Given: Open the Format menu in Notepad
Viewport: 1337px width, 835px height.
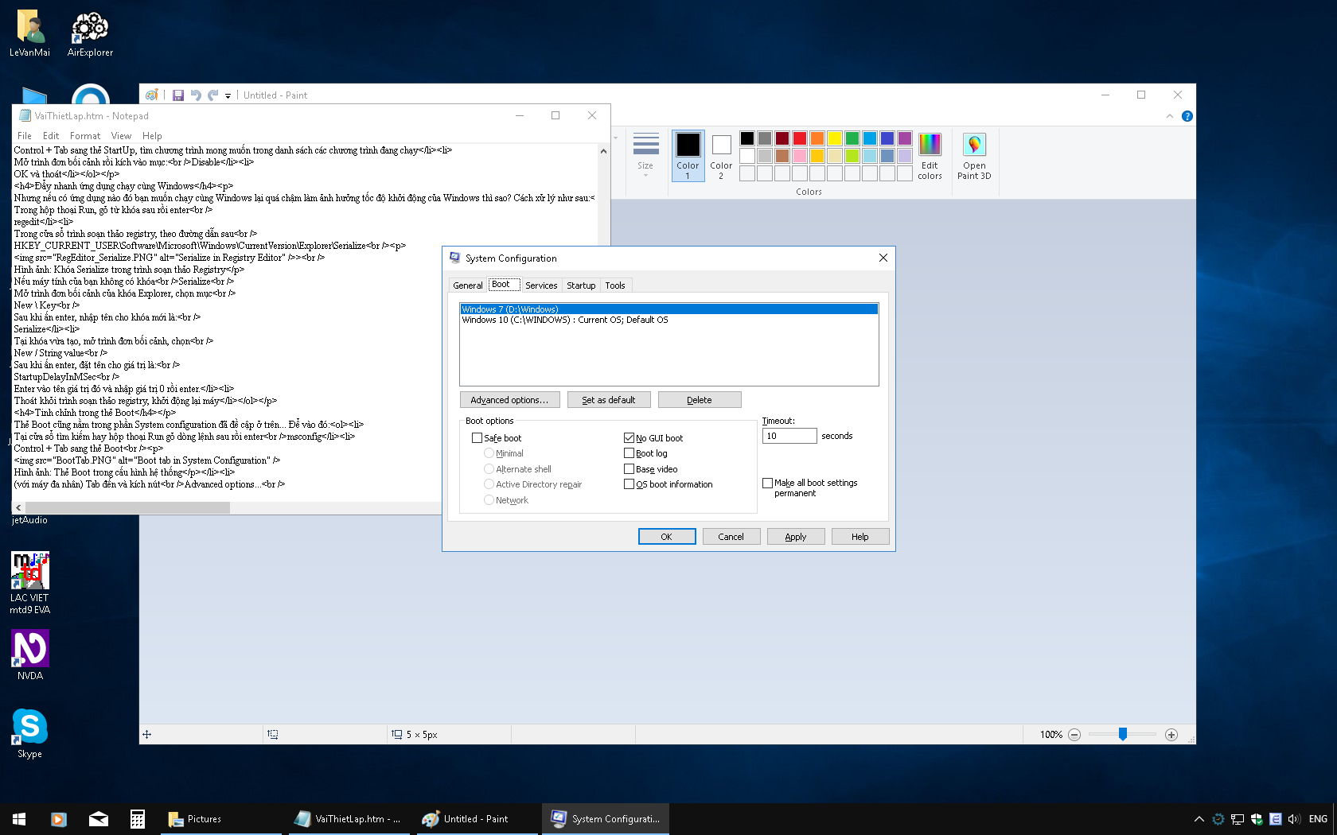Looking at the screenshot, I should point(84,136).
